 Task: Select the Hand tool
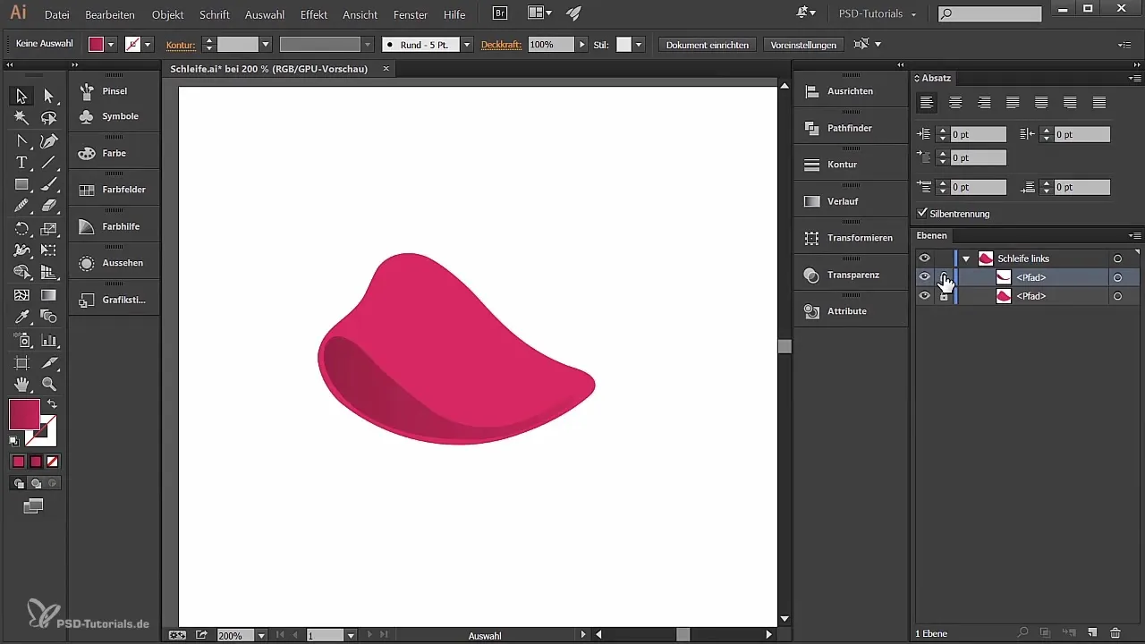coord(21,385)
